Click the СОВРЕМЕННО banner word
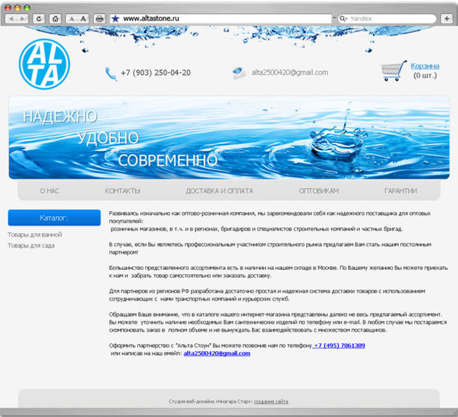The image size is (458, 417). [168, 161]
